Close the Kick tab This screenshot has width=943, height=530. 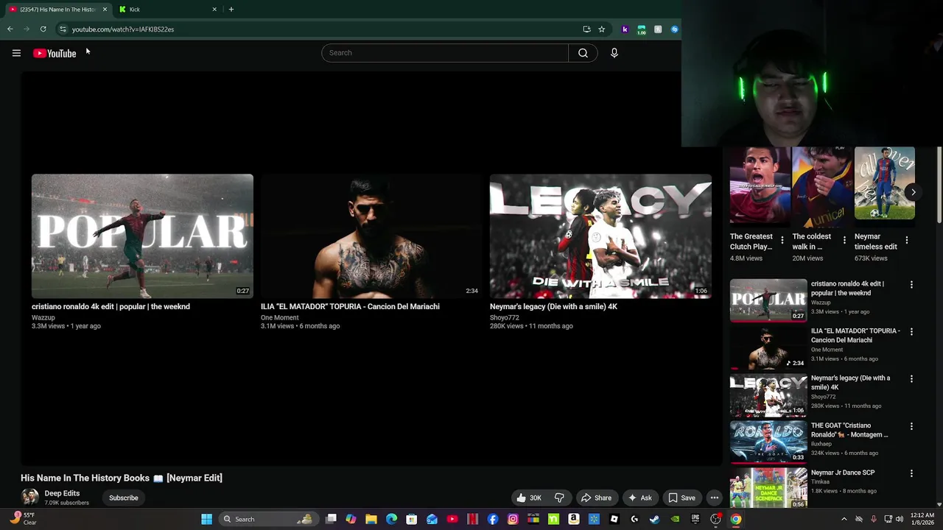click(214, 10)
